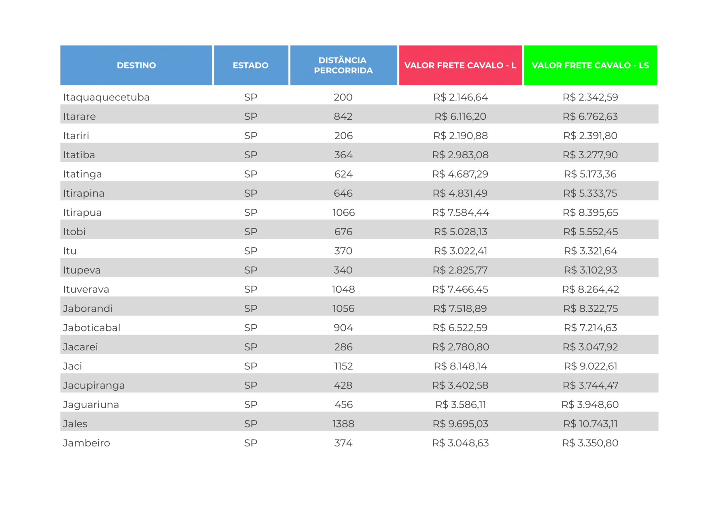Select distance value 206 for Itariri
This screenshot has width=719, height=508.
click(x=343, y=136)
